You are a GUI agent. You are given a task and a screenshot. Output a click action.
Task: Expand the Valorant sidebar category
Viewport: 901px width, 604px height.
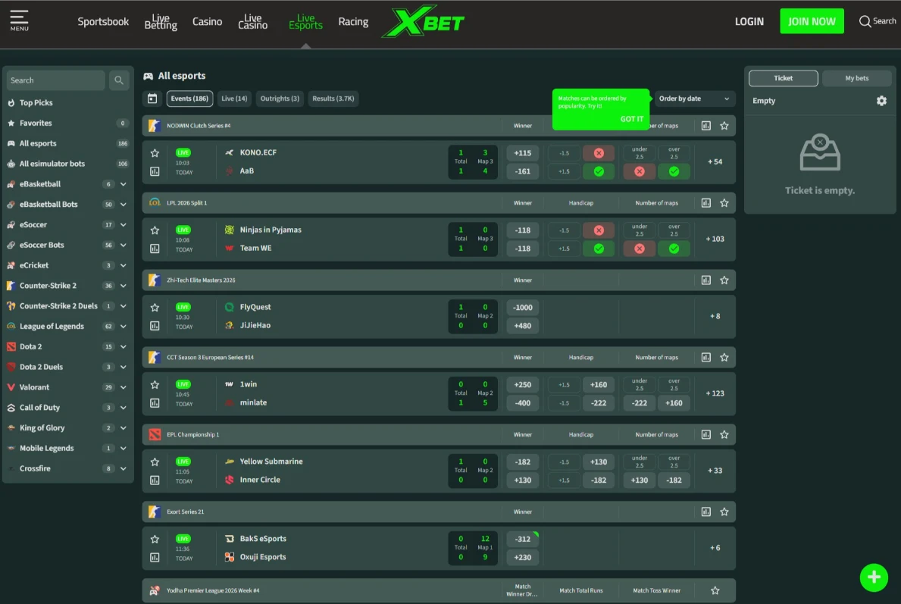click(124, 387)
